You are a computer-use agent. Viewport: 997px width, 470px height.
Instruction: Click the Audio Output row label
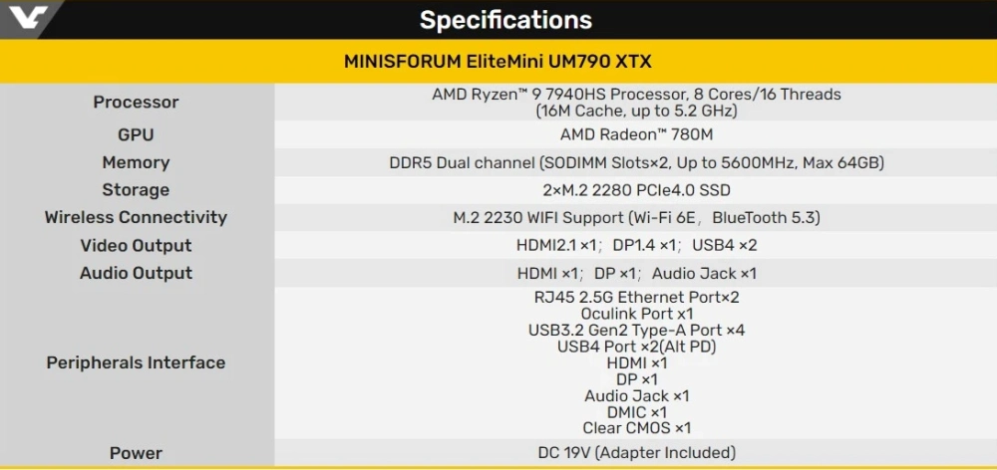[x=136, y=273]
